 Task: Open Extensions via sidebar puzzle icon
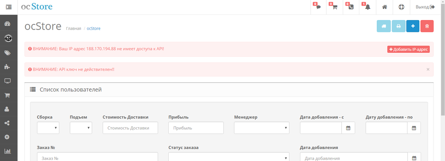pos(7,67)
